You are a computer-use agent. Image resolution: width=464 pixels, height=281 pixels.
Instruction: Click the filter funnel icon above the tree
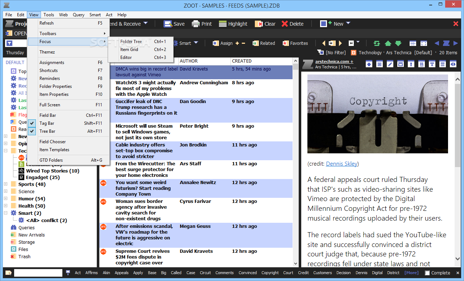[x=9, y=43]
